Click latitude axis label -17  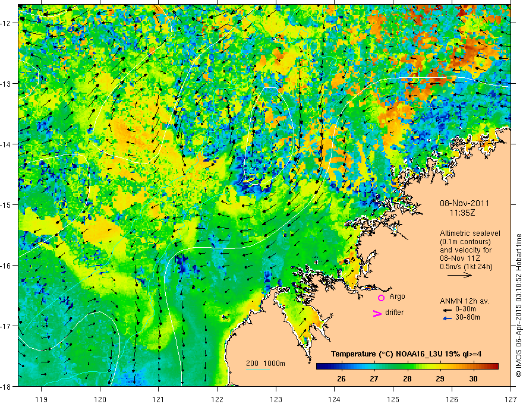[x=7, y=326]
